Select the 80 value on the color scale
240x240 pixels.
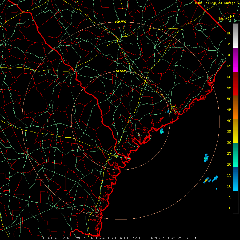[229, 33]
